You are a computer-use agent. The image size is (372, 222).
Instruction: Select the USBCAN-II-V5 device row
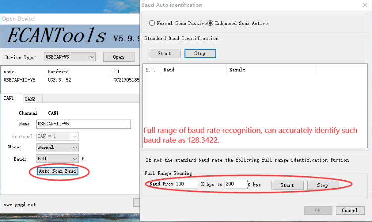click(71, 80)
